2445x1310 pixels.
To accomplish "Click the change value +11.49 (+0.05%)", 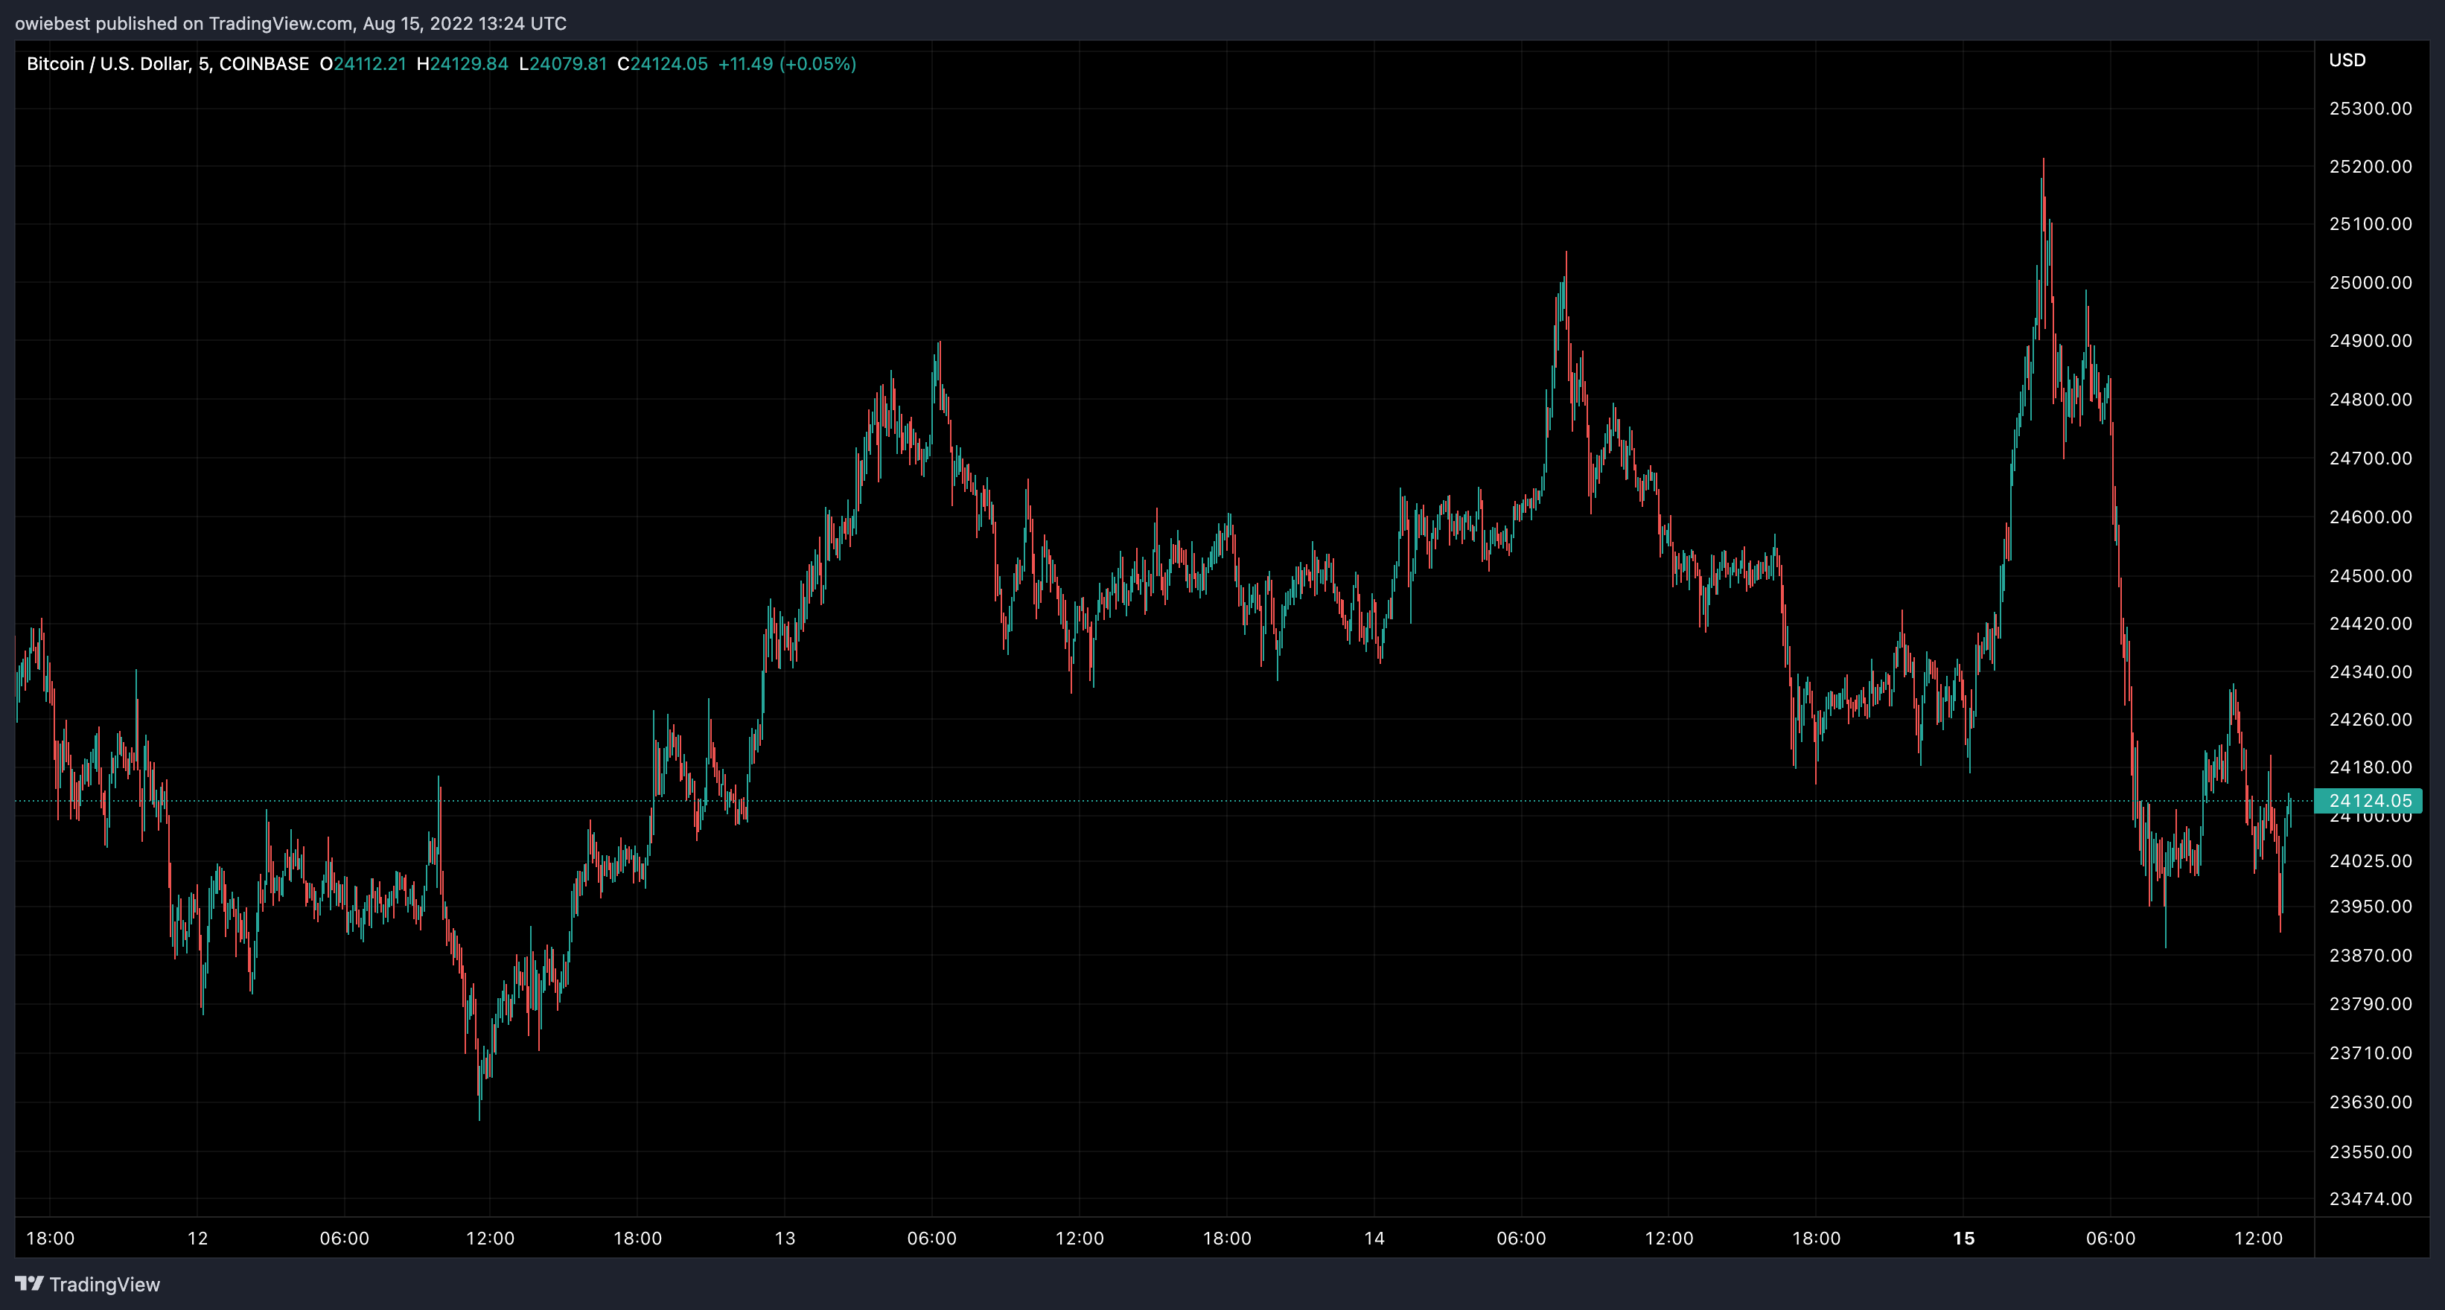I will 787,63.
